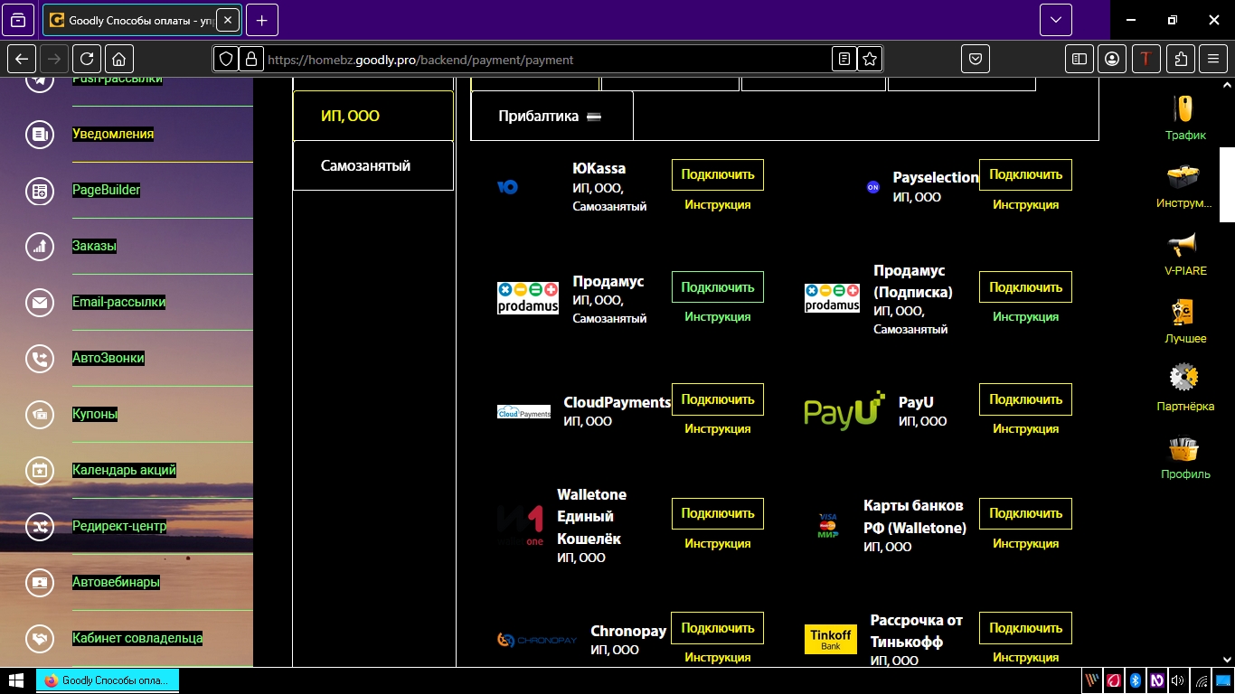
Task: Connect the Payselection payment method
Action: (1025, 174)
